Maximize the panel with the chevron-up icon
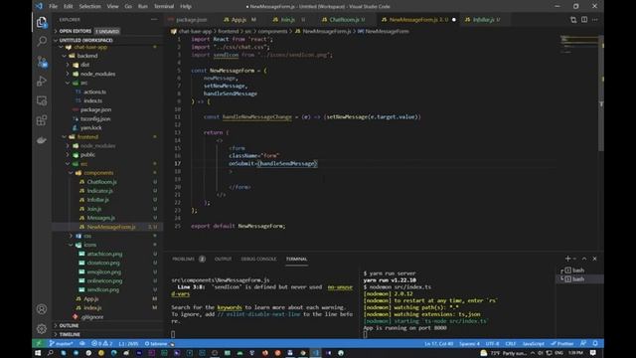This screenshot has height=358, width=636. pos(584,259)
